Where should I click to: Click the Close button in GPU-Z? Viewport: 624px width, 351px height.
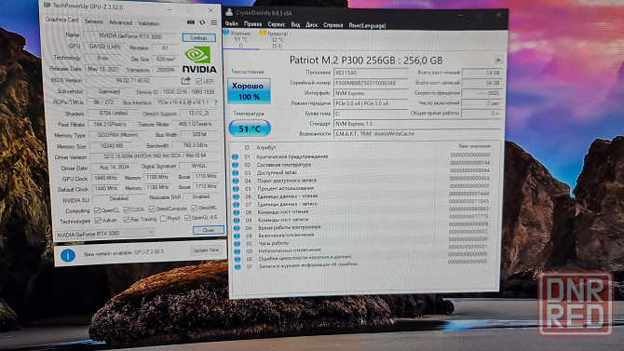click(x=208, y=230)
